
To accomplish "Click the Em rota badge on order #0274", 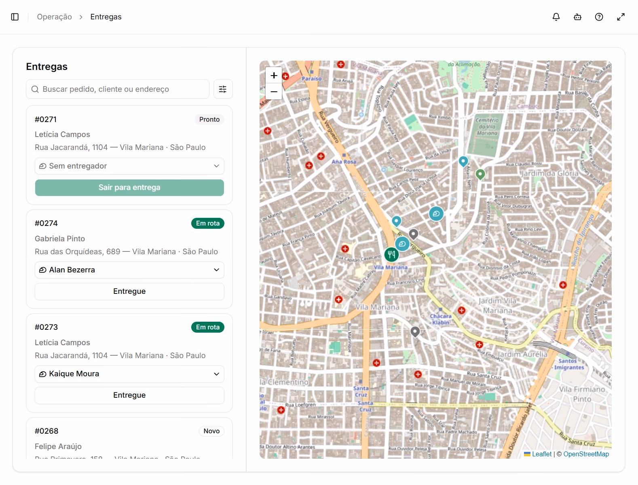I will click(x=208, y=224).
